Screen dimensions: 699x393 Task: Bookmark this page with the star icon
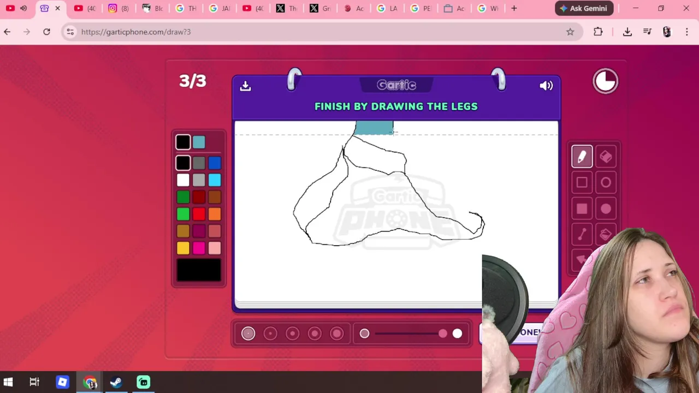[570, 32]
